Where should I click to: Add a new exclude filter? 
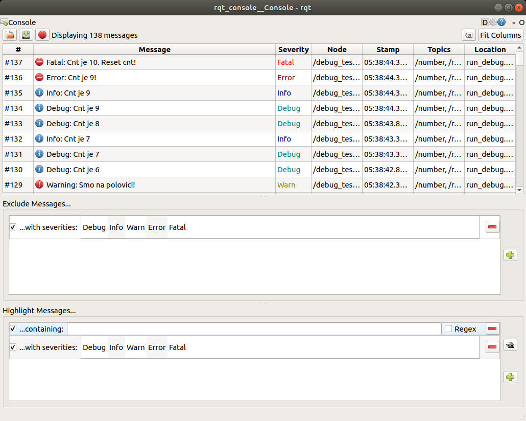click(510, 255)
